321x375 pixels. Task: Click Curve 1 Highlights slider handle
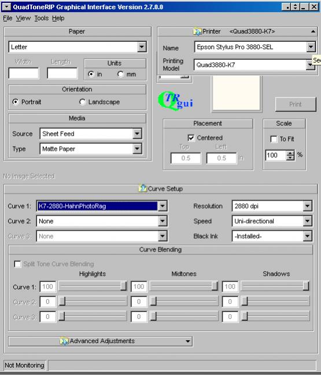[124, 286]
